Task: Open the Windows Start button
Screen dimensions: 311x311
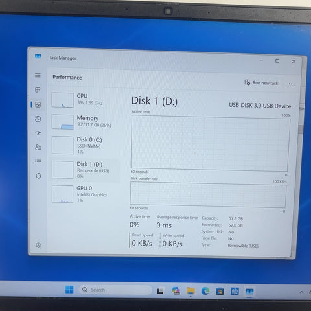Action: [69, 290]
